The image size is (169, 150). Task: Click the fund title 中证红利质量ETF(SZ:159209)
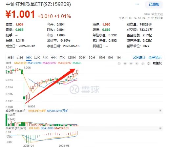click(38, 4)
